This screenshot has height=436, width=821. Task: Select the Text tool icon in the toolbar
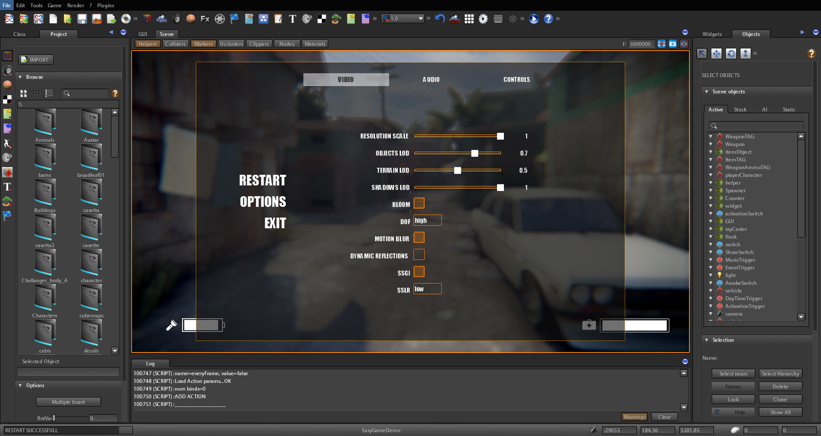pyautogui.click(x=293, y=19)
